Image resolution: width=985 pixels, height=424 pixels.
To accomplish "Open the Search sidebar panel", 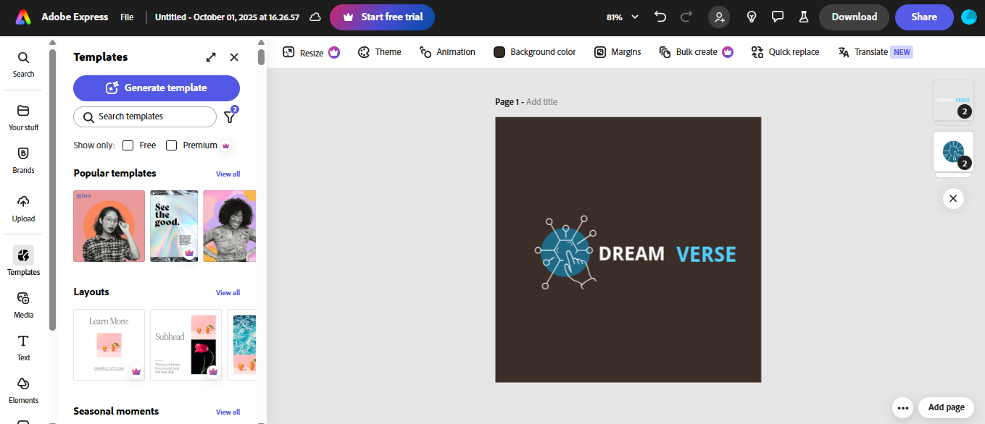I will pyautogui.click(x=23, y=64).
